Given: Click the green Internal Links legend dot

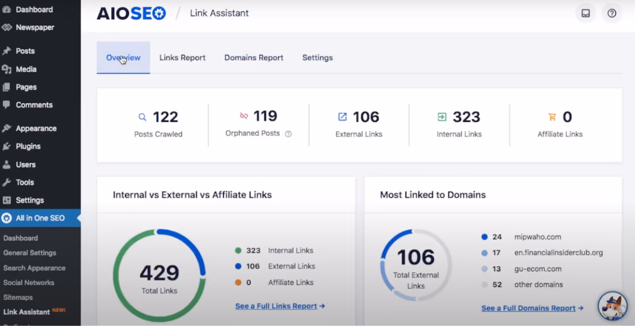Looking at the screenshot, I should [238, 250].
